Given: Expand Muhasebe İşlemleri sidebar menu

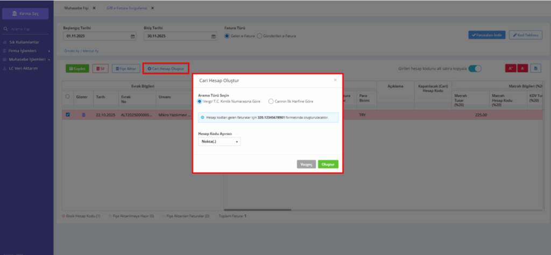Looking at the screenshot, I should click(x=27, y=60).
